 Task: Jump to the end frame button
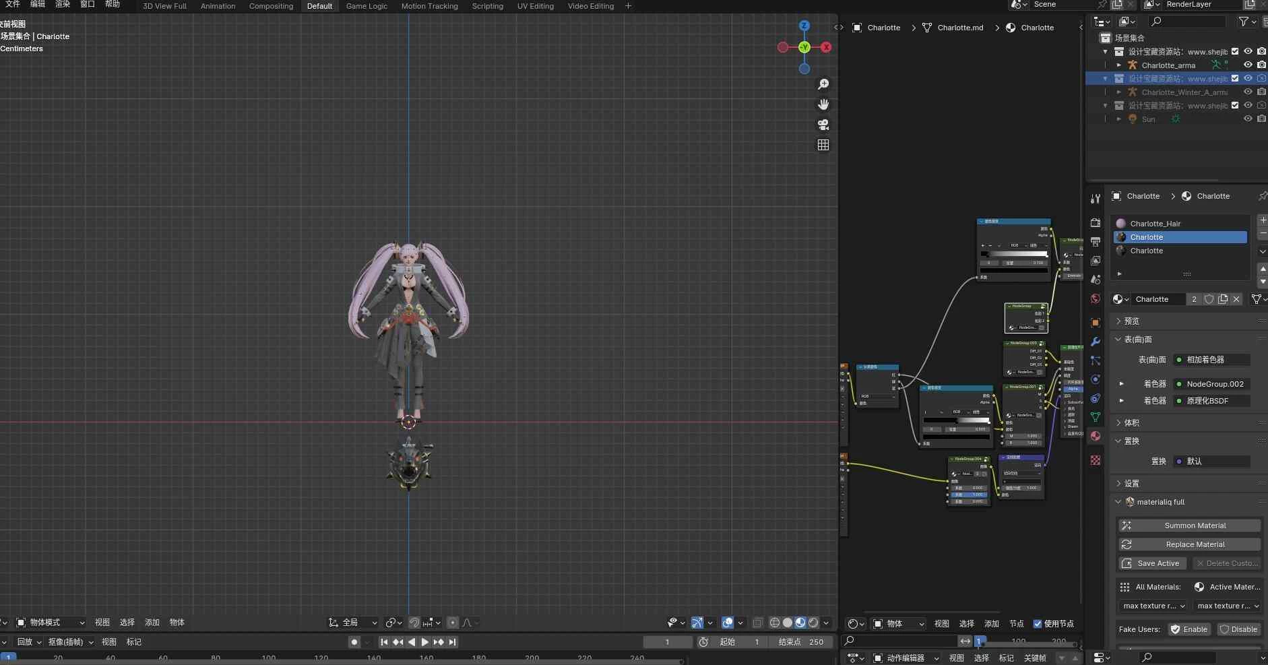tap(453, 642)
